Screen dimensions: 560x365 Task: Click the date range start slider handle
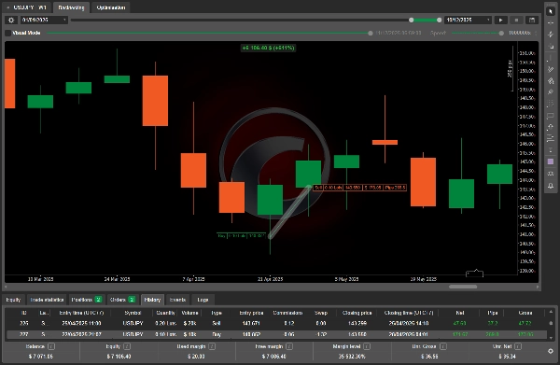pyautogui.click(x=412, y=20)
